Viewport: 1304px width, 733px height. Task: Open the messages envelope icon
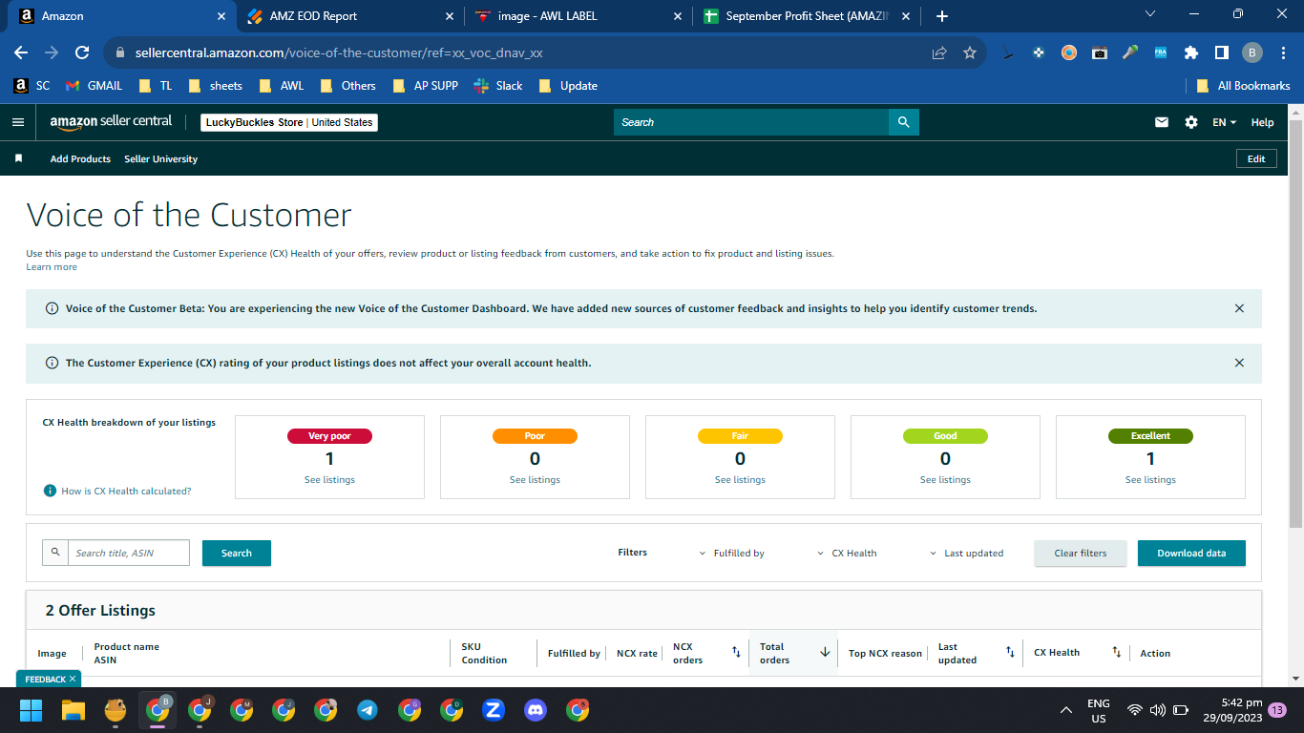[x=1162, y=122]
